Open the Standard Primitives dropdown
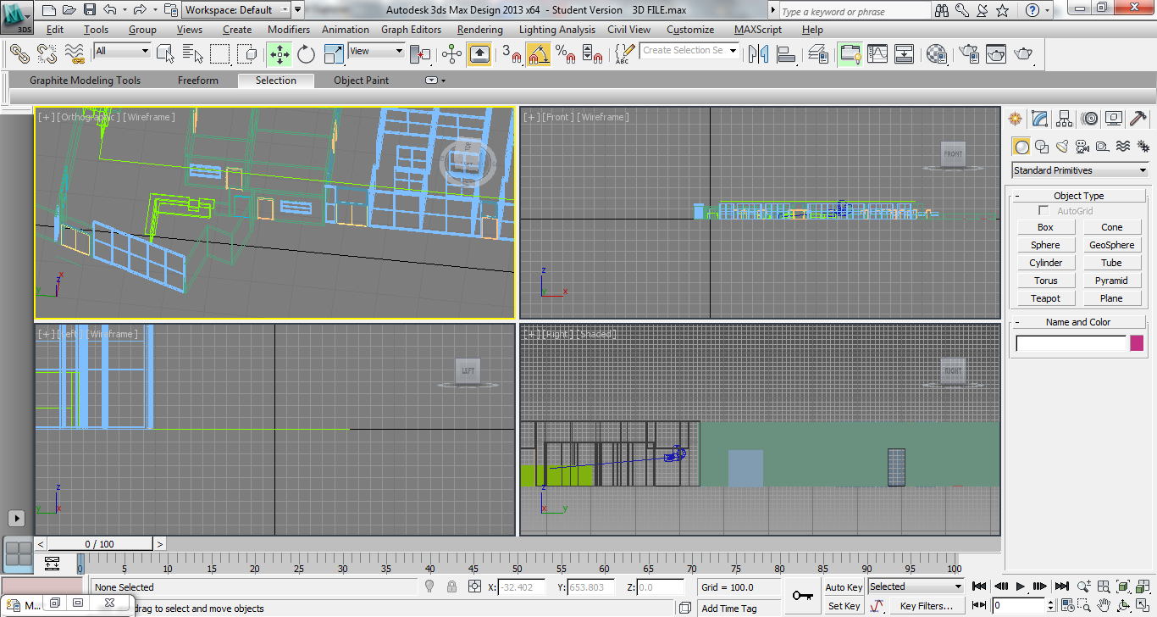 click(x=1080, y=170)
